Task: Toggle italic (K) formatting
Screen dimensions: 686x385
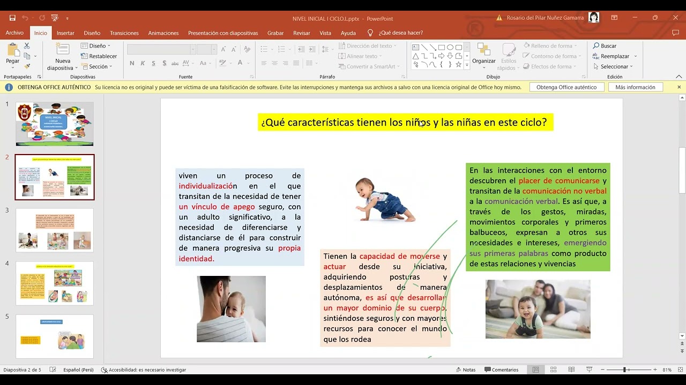Action: (x=143, y=63)
